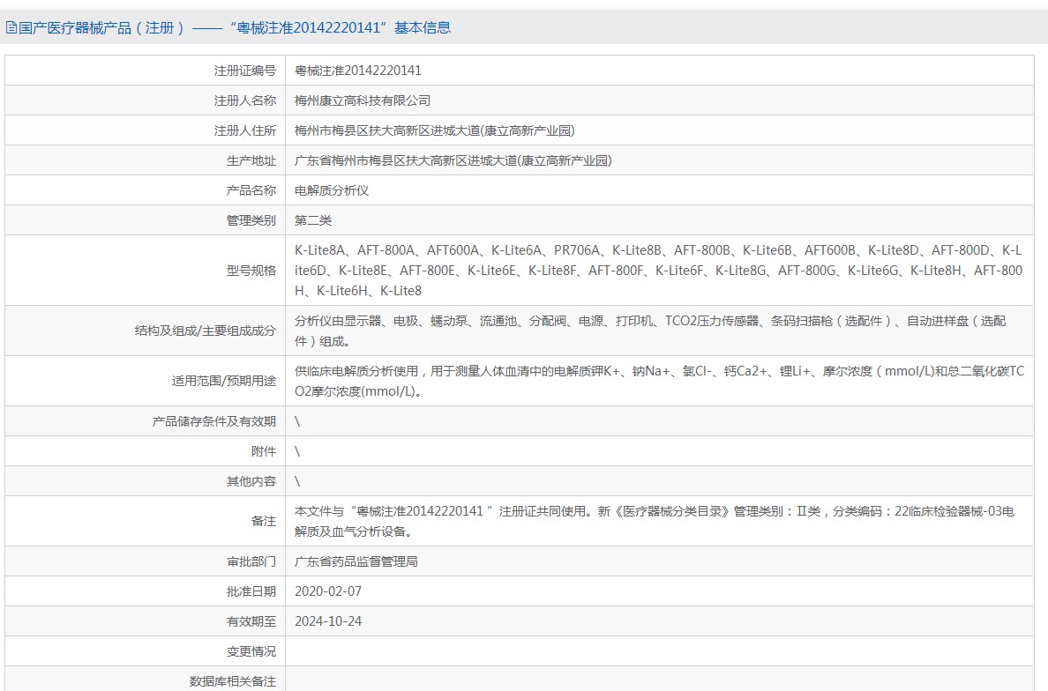Click the document icon beside the page title
1048x691 pixels.
click(x=11, y=27)
